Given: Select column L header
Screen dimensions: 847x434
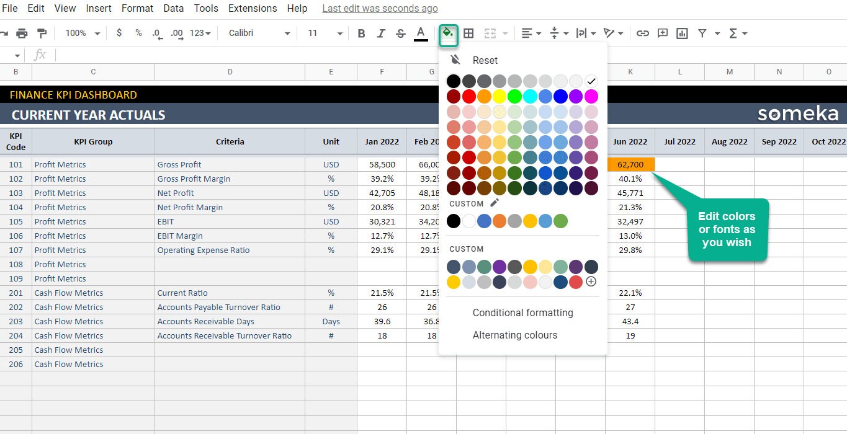Looking at the screenshot, I should click(x=679, y=72).
